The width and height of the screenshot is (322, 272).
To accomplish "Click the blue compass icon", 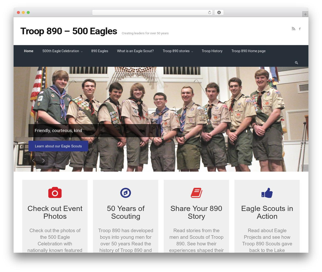I will pos(126,193).
